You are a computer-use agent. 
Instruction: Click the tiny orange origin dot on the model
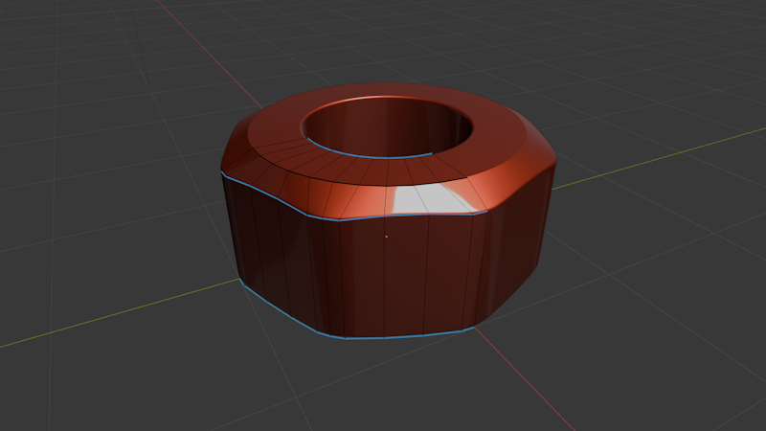point(387,237)
